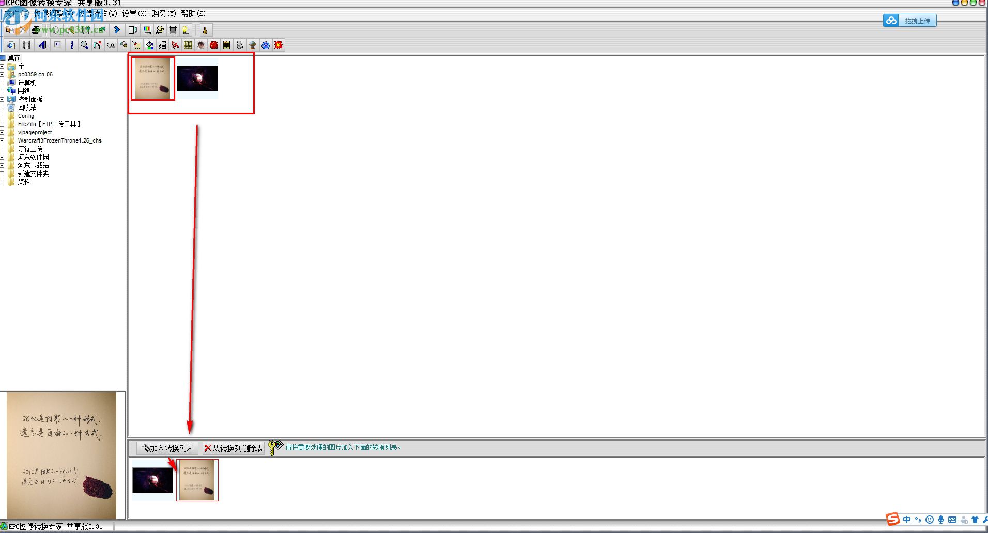988x533 pixels.
Task: Click the blue crystal ball effect icon
Action: click(x=266, y=45)
